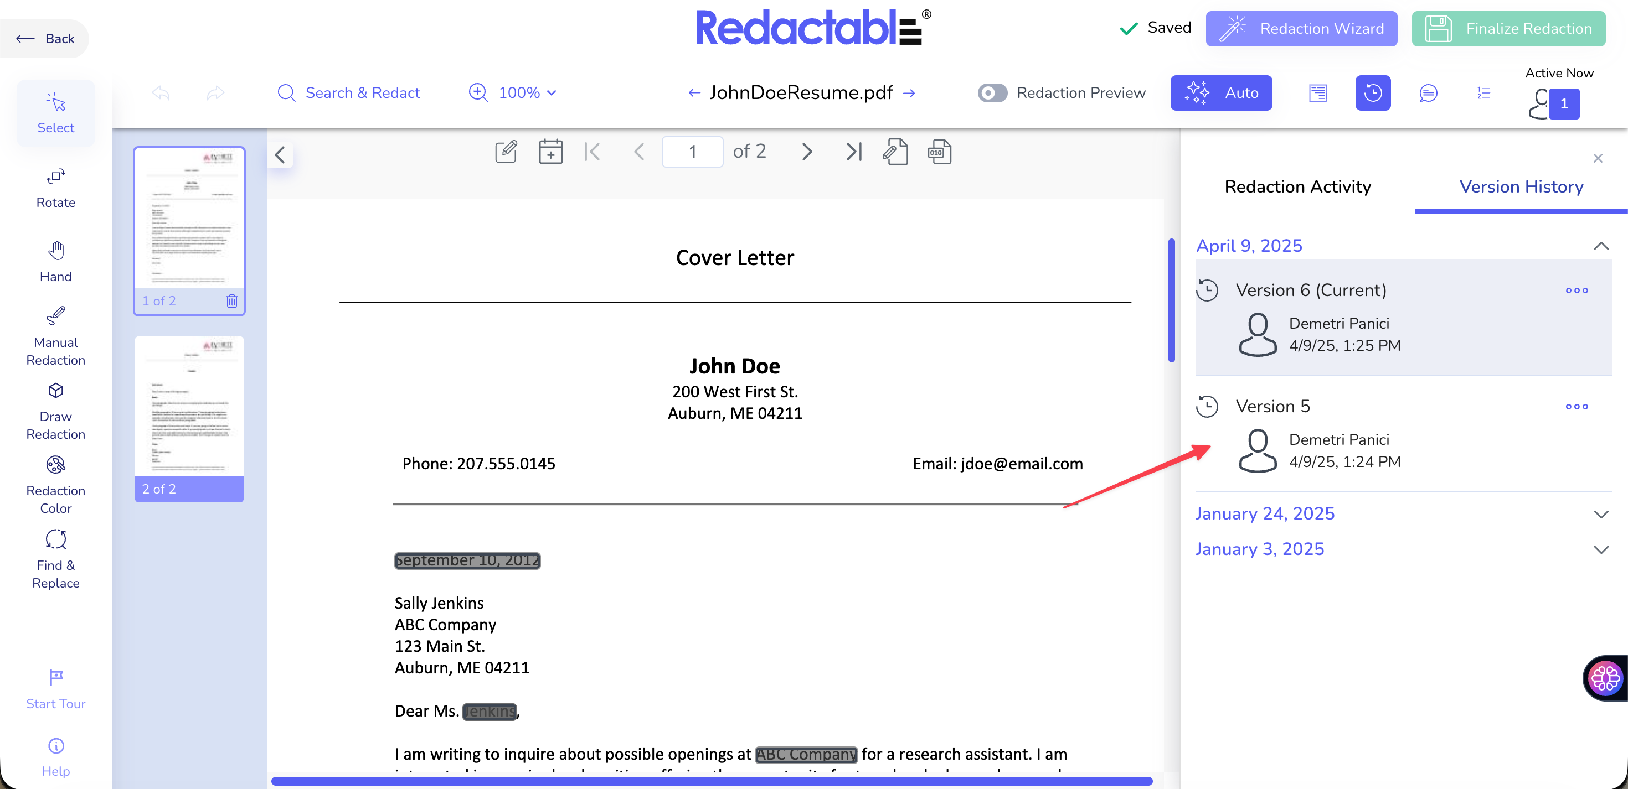Viewport: 1628px width, 789px height.
Task: Go Back to previous screen
Action: coord(44,39)
